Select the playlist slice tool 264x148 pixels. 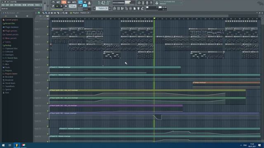pyautogui.click(x=58, y=13)
